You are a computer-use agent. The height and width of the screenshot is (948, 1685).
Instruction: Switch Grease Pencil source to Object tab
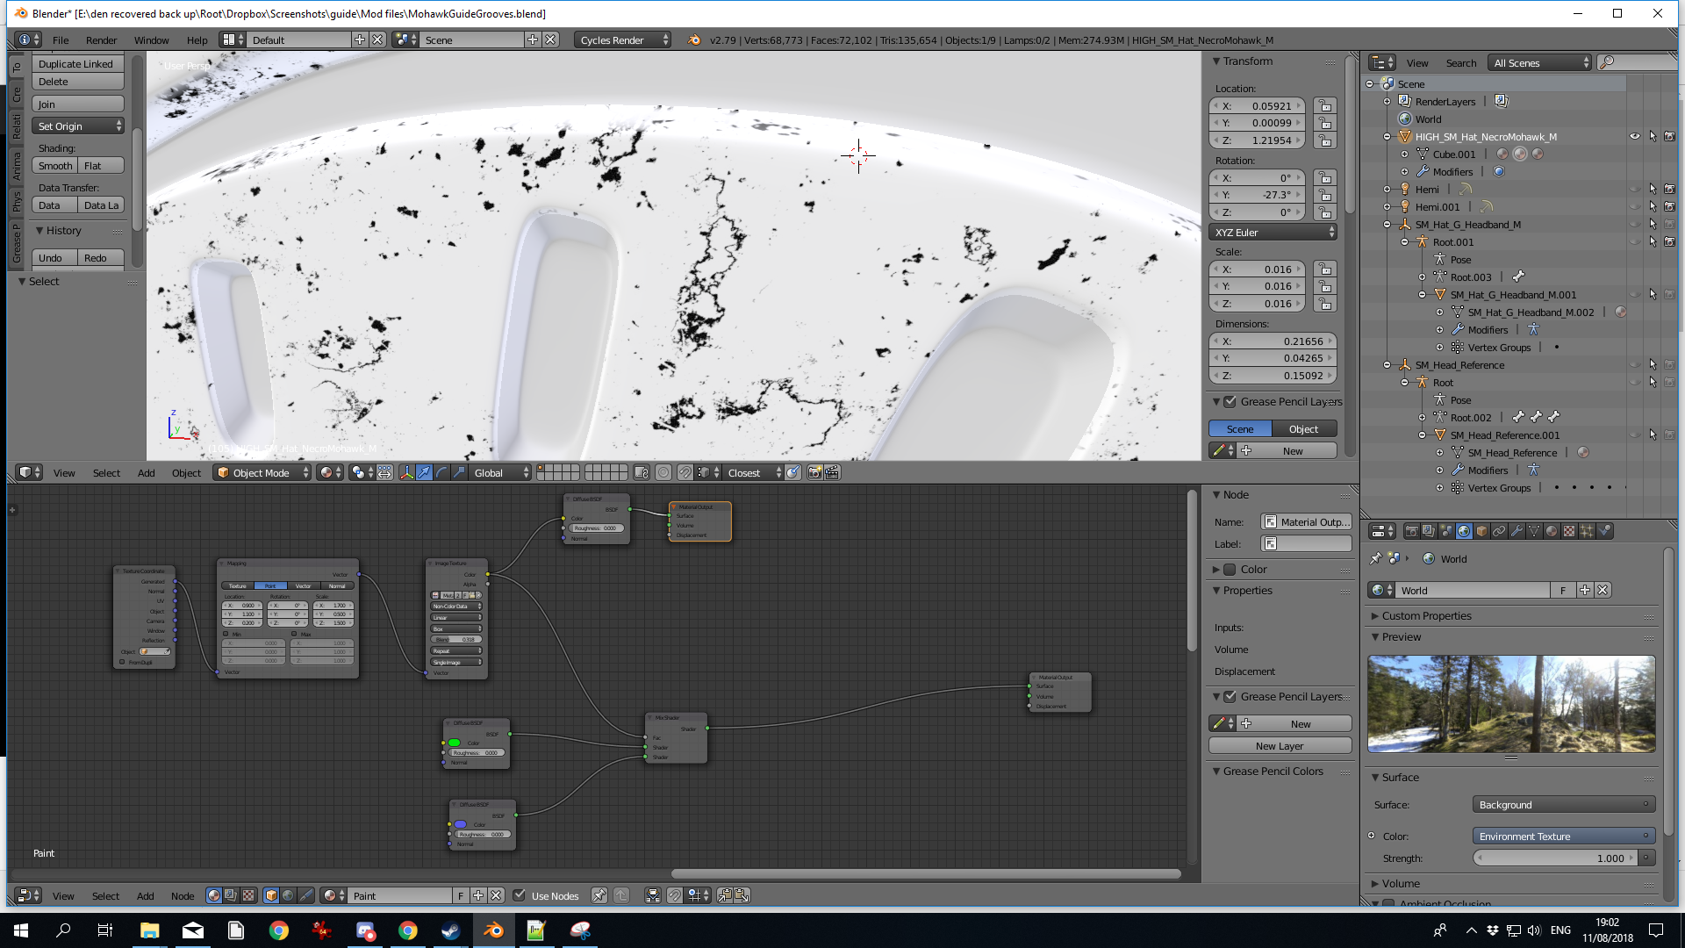[1303, 428]
